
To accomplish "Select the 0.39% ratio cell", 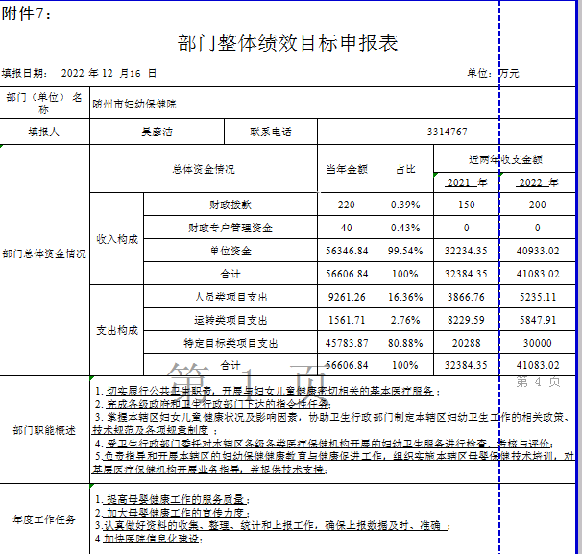I will (405, 205).
